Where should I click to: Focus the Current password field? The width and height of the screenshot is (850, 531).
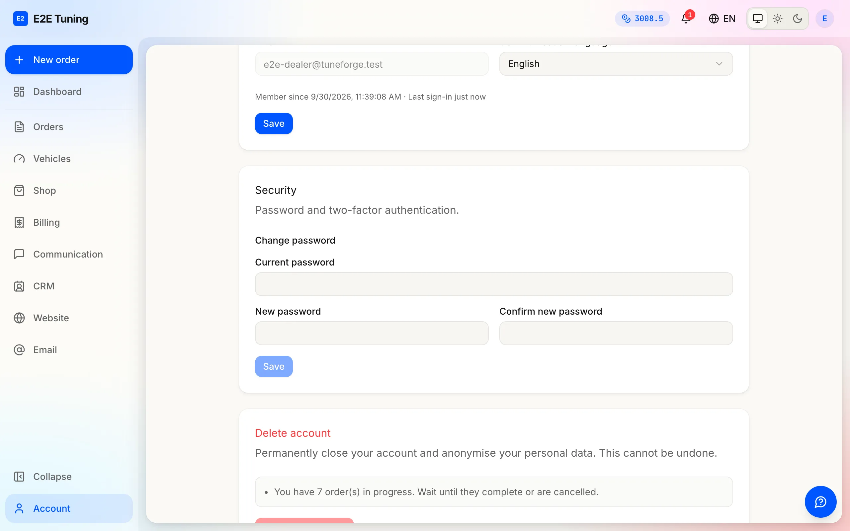[494, 284]
